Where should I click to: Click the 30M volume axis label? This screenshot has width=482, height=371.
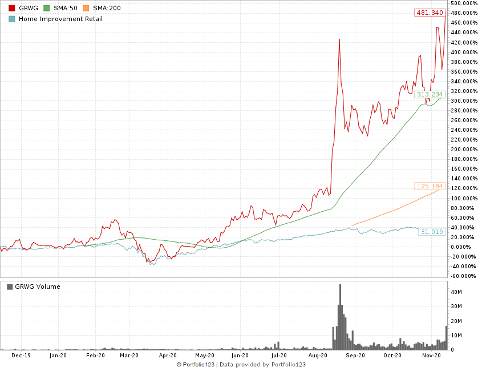(x=456, y=307)
